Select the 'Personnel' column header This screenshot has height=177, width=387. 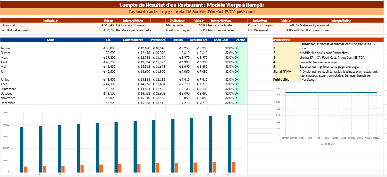click(158, 40)
